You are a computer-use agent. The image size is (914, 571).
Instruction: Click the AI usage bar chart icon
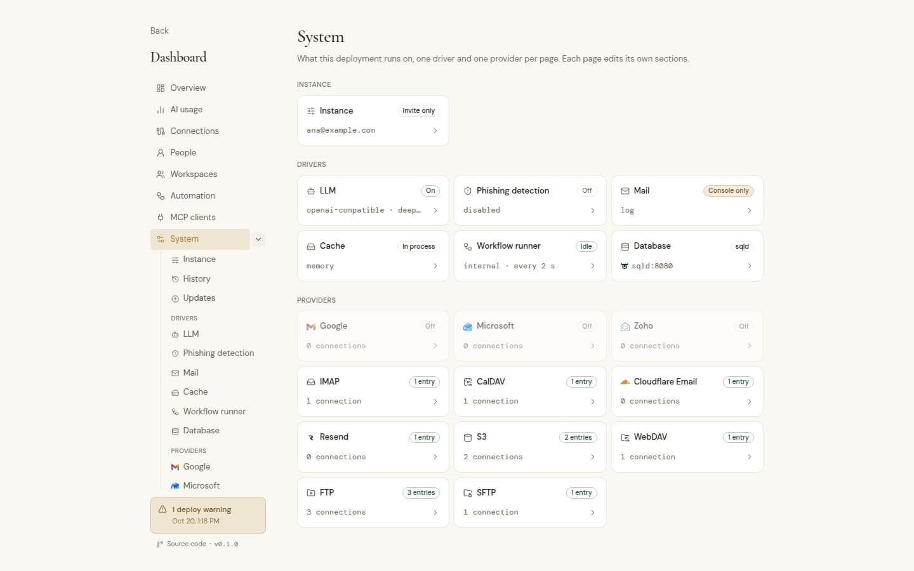click(x=161, y=110)
